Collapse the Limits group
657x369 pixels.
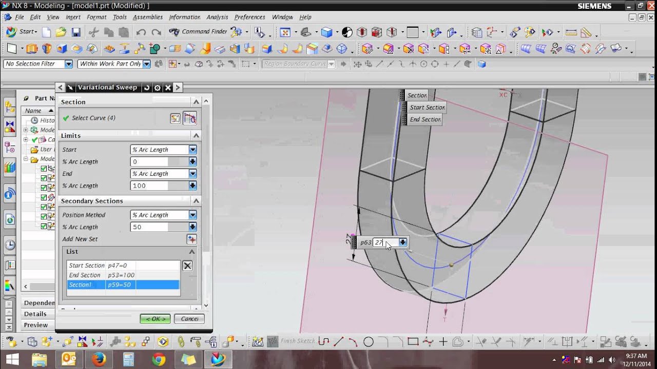196,136
